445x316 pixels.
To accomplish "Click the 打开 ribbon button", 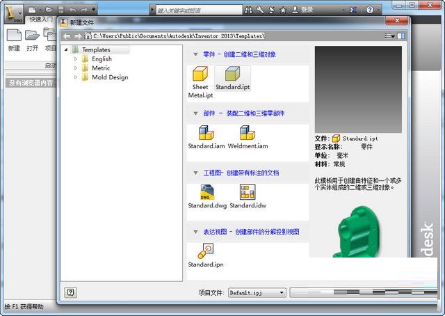I will [32, 40].
